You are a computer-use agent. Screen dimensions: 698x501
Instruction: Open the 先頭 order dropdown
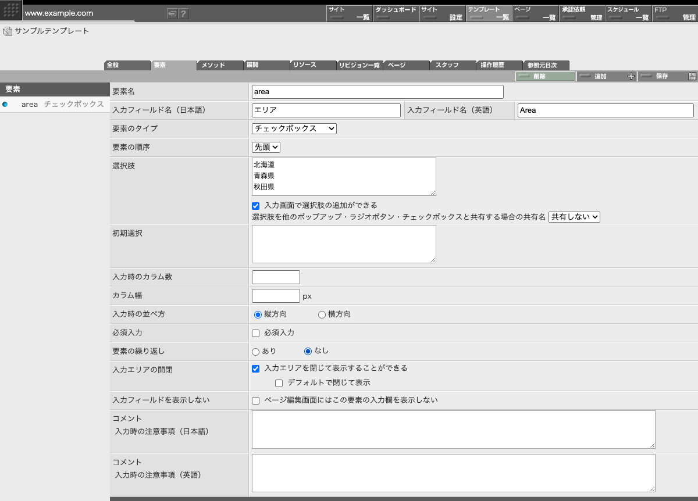(x=266, y=147)
